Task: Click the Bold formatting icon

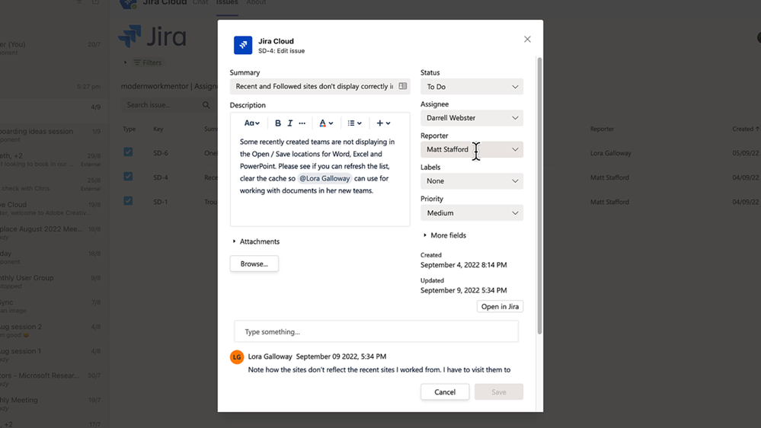Action: pos(277,123)
